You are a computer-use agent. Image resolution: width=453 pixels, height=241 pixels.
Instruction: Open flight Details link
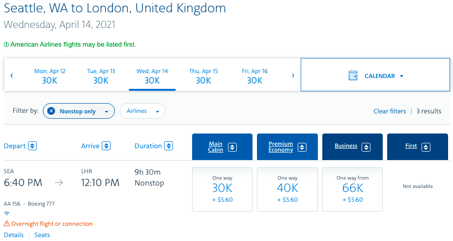pos(14,235)
